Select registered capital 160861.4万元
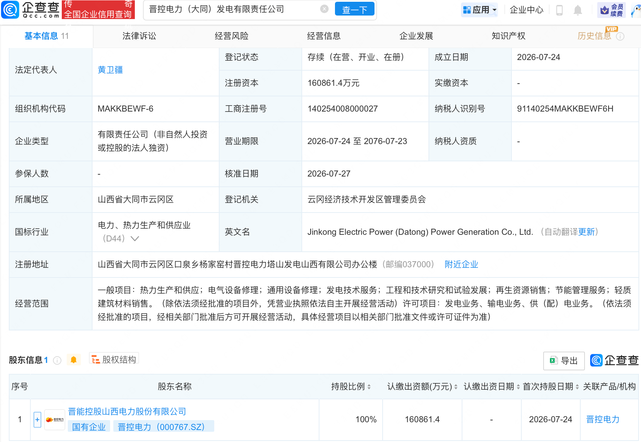The width and height of the screenshot is (641, 442). pos(333,83)
